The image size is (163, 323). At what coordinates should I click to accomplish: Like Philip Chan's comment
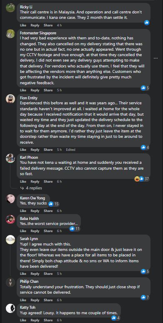point(23,300)
